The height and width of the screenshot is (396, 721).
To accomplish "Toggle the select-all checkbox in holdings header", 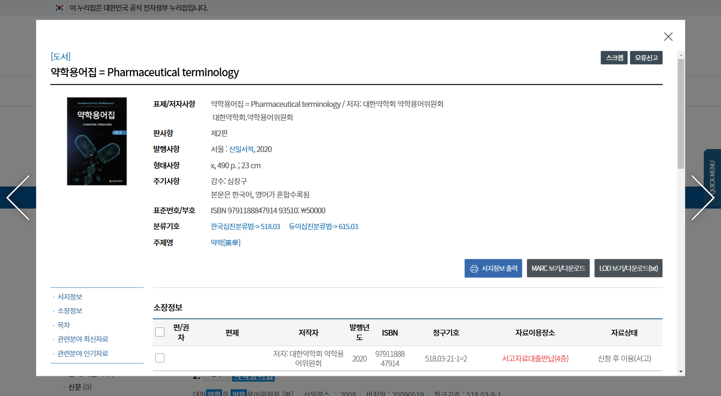I will click(160, 332).
